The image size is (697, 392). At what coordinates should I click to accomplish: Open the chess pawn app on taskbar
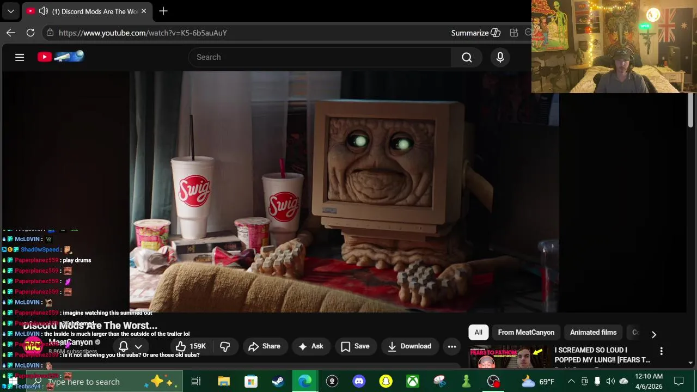coord(466,382)
